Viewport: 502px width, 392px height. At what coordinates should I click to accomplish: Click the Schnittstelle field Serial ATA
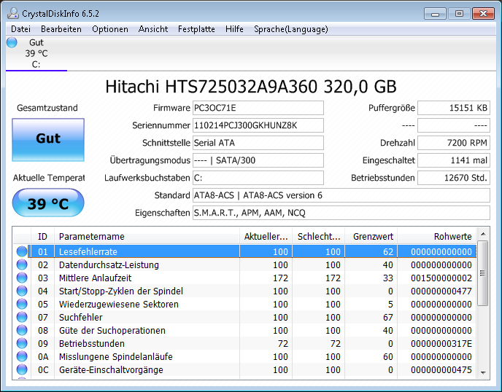[258, 143]
